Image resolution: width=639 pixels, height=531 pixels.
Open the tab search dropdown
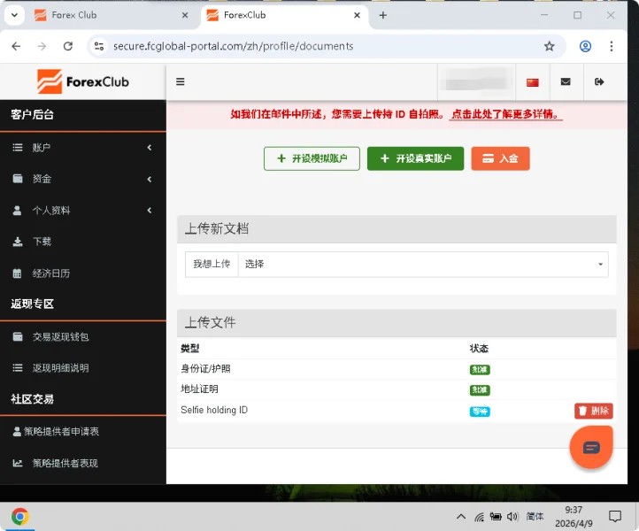[14, 15]
